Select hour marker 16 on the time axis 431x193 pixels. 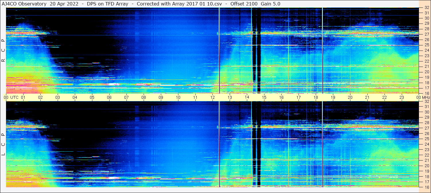[x=281, y=97]
